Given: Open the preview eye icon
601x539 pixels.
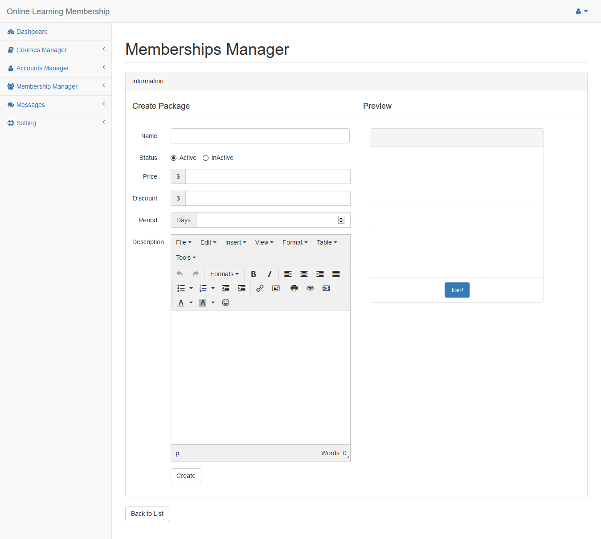Looking at the screenshot, I should 310,288.
